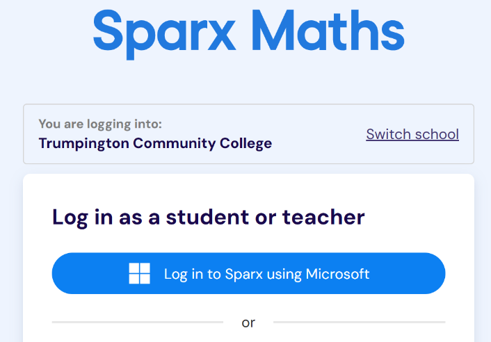Screen dimensions: 491x342
Task: Switch school via the link
Action: coord(412,134)
